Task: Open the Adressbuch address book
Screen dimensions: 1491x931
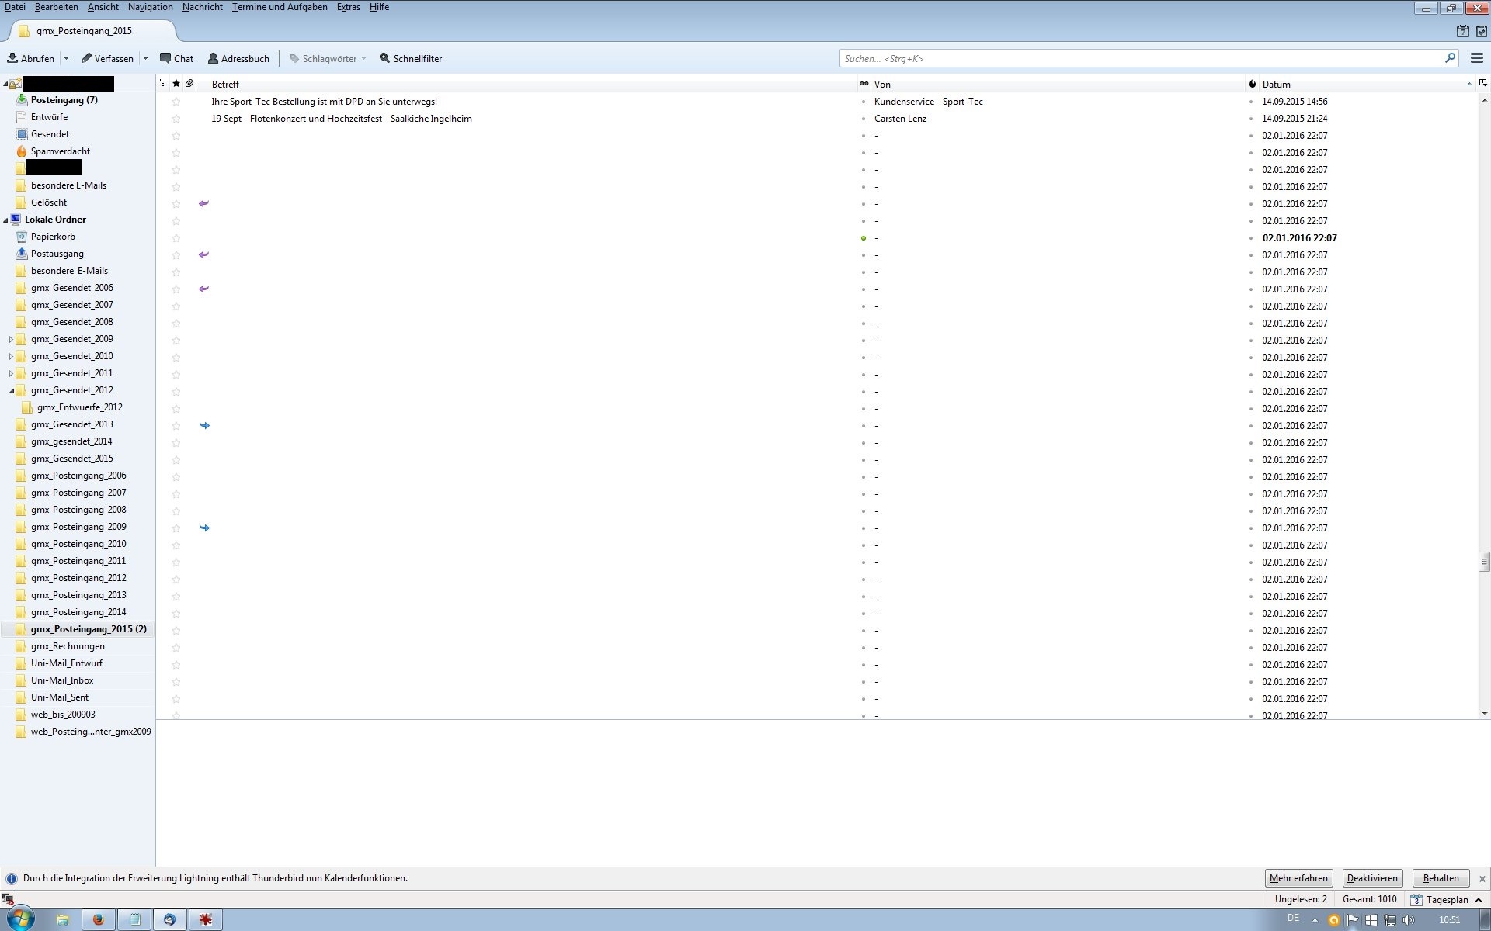Action: (x=238, y=58)
